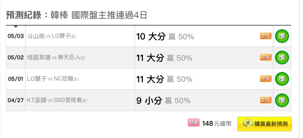This screenshot has width=303, height=138.
Task: Click the green 準 badge for 05/01
Action: pyautogui.click(x=282, y=79)
